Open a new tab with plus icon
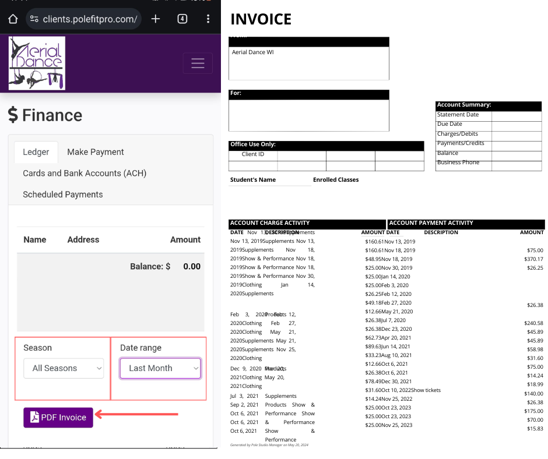This screenshot has height=459, width=548. pyautogui.click(x=156, y=19)
